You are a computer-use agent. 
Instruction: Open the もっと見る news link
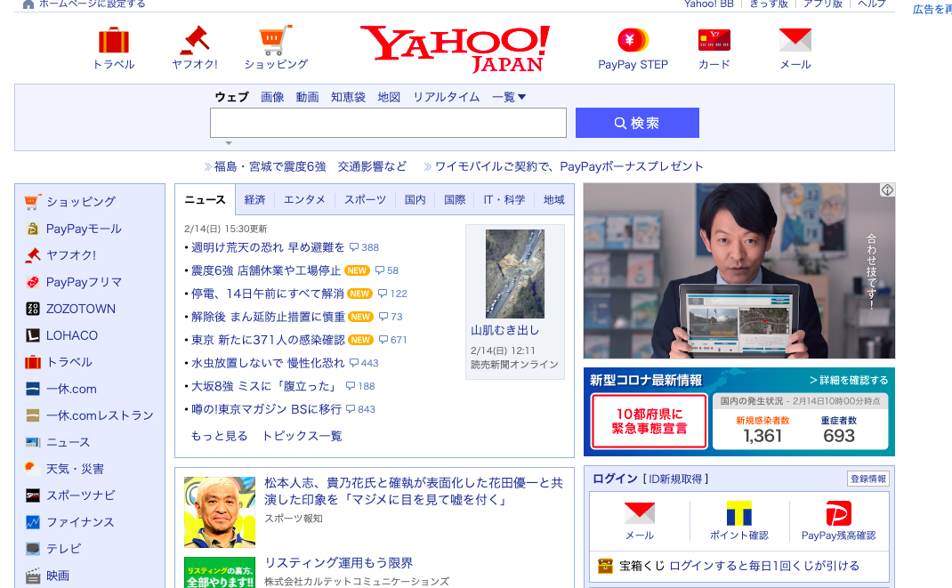click(219, 436)
